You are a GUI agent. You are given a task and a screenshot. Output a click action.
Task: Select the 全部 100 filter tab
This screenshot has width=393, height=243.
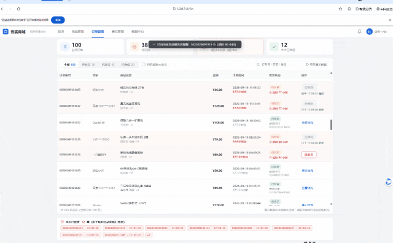pyautogui.click(x=69, y=64)
